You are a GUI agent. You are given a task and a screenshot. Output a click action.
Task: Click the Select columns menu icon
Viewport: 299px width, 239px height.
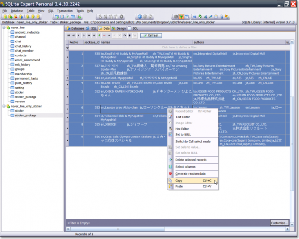coord(171,167)
